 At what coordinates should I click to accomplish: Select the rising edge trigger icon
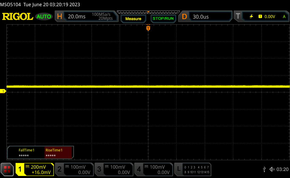coord(251,17)
